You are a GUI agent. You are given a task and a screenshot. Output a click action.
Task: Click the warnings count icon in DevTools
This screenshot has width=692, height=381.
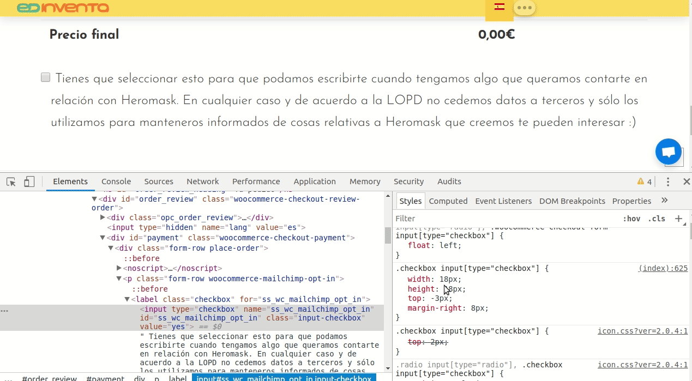644,182
